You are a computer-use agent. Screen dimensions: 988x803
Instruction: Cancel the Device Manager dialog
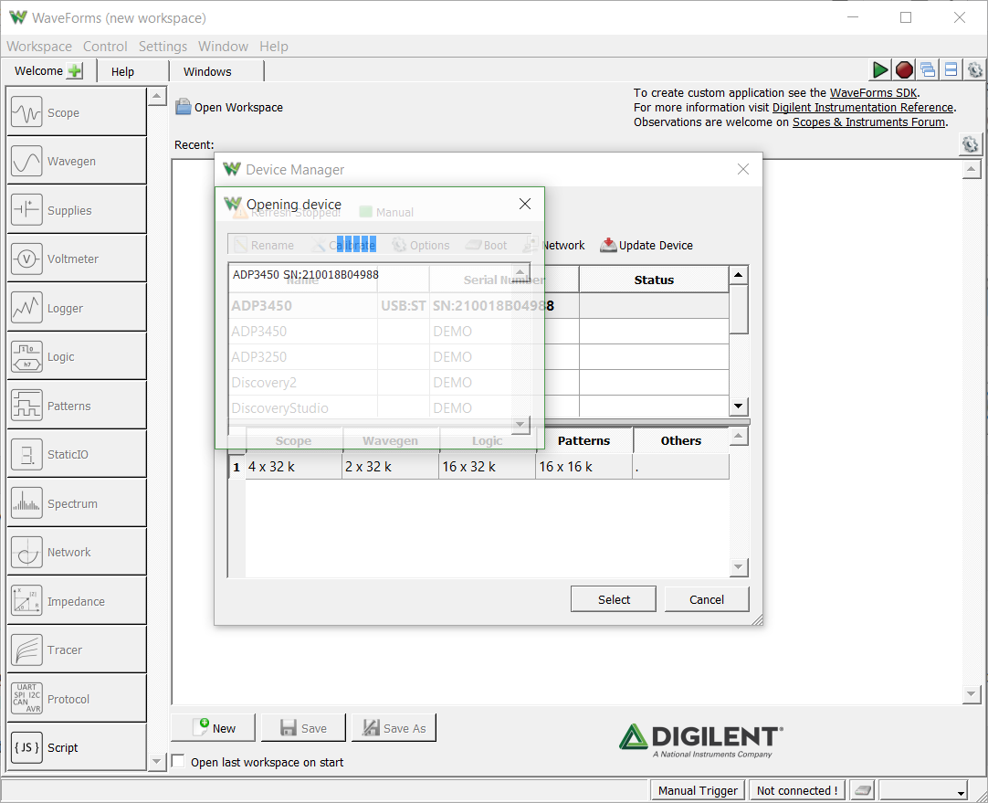(707, 599)
